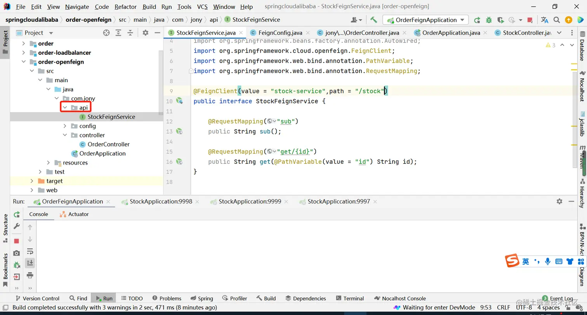Click the UTF-8 encoding in status bar
This screenshot has height=315, width=587.
[x=524, y=307]
